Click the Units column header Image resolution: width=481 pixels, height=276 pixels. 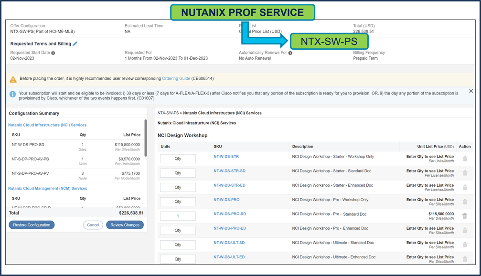pyautogui.click(x=165, y=147)
